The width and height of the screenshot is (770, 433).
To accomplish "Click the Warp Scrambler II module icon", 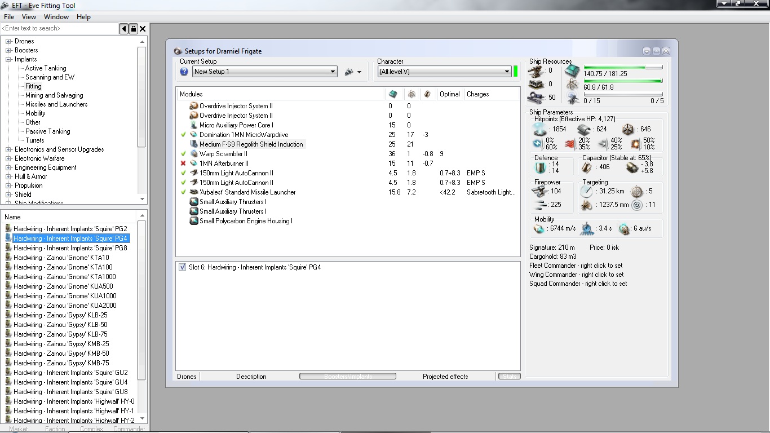I will [x=194, y=154].
